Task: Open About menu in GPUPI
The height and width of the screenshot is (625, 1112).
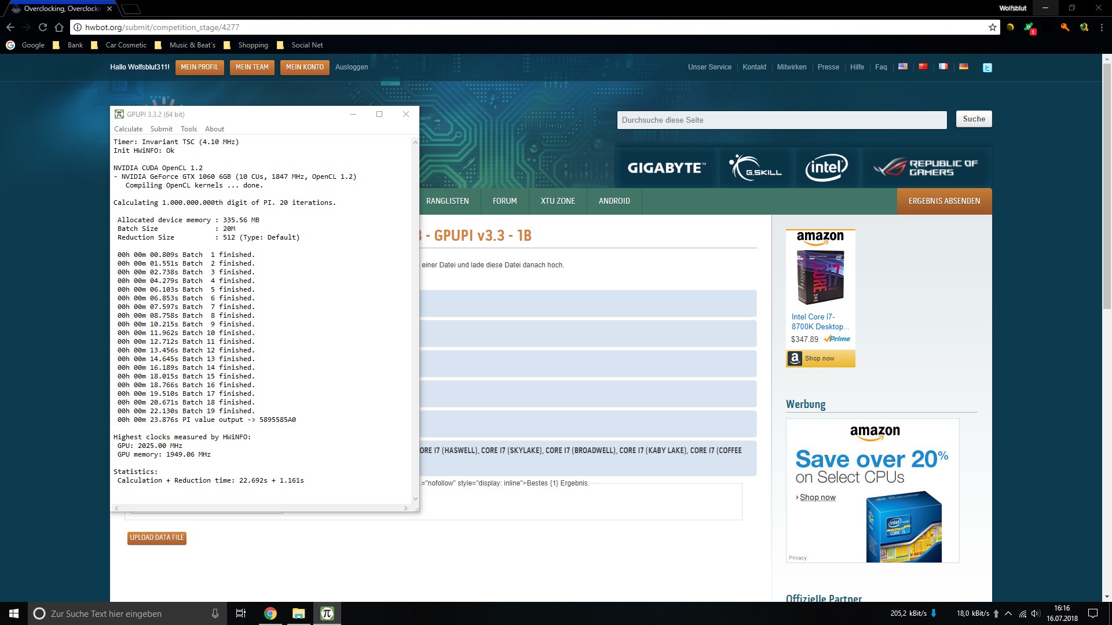Action: click(x=214, y=129)
